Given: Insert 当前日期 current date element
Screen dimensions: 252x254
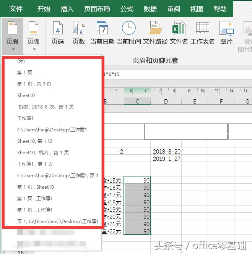Looking at the screenshot, I should tap(102, 34).
